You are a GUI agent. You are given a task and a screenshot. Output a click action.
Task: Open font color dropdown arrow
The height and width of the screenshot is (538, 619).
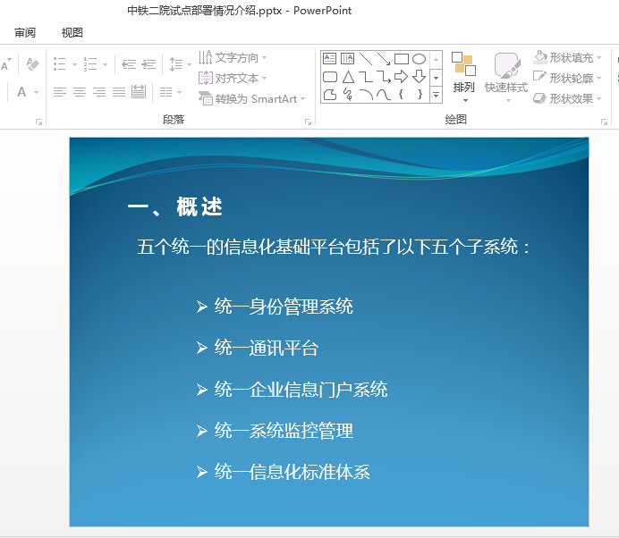click(37, 92)
